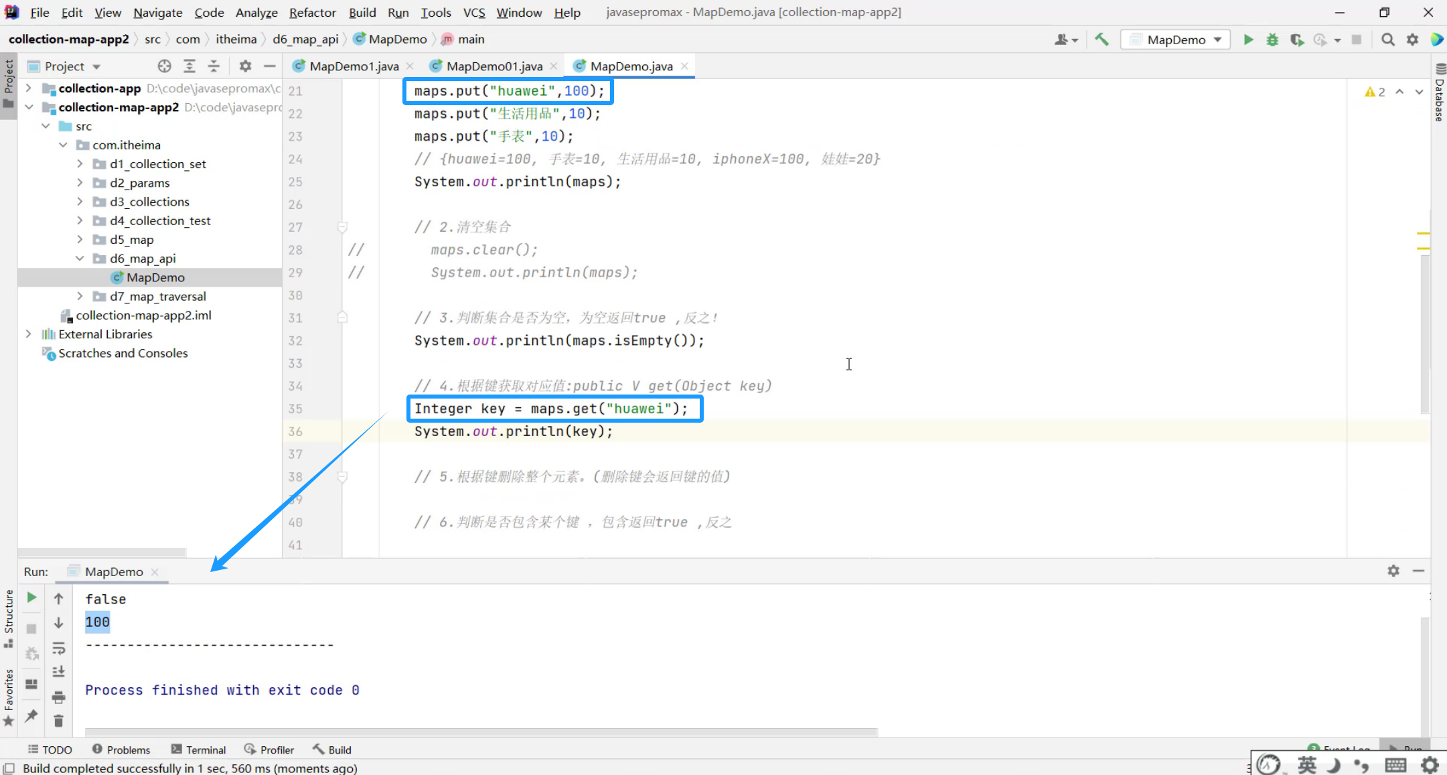Viewport: 1447px width, 775px height.
Task: Clear console output with the trash icon
Action: [x=59, y=721]
